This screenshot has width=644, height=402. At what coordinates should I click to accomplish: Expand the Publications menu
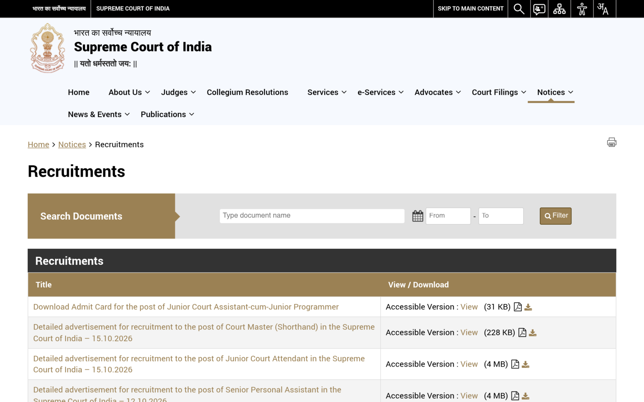pos(167,114)
